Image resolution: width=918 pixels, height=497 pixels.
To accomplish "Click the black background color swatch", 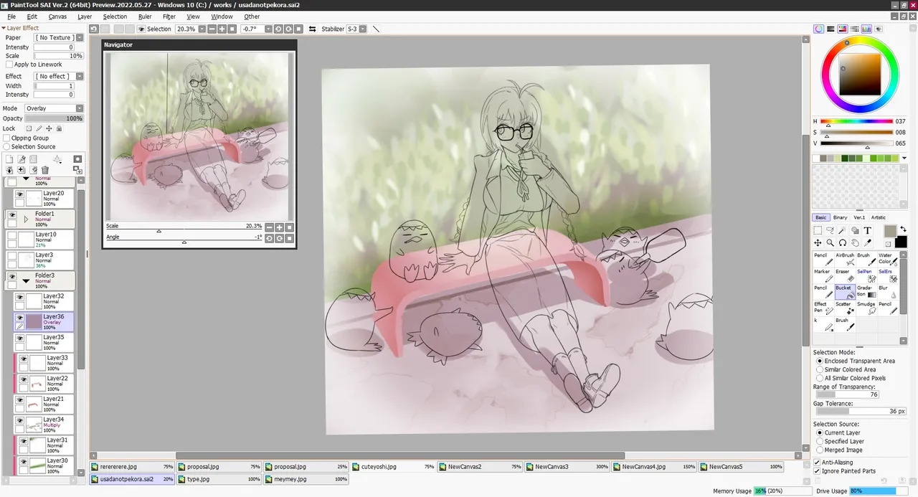I will (x=901, y=242).
